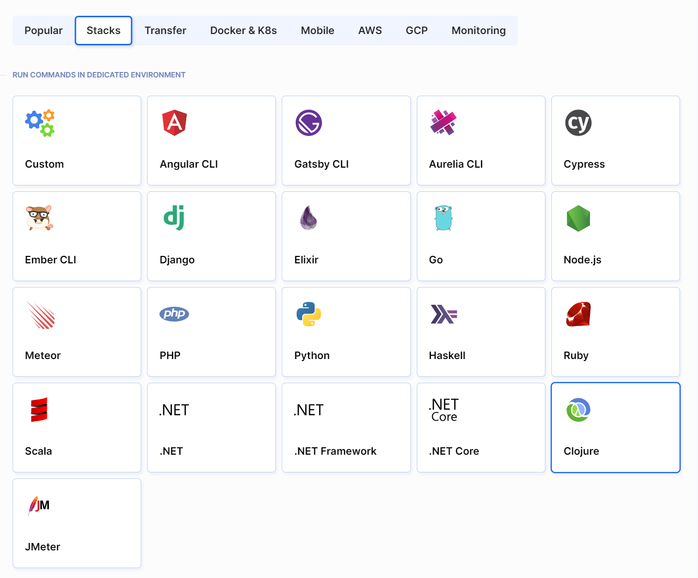The width and height of the screenshot is (698, 578).
Task: Pick the Node.js hexagon logo
Action: 578,218
